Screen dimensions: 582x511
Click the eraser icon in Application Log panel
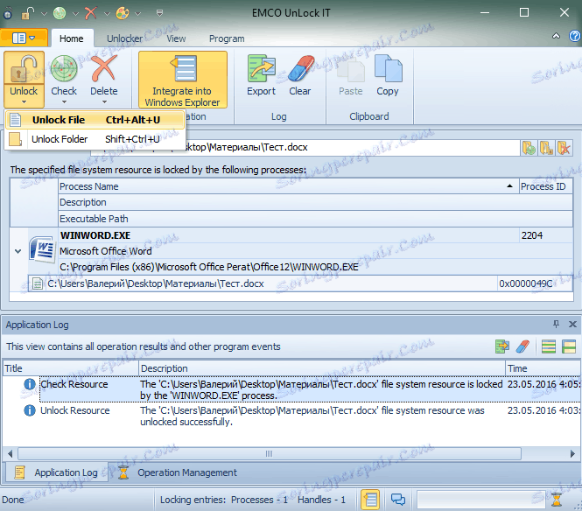coord(522,346)
